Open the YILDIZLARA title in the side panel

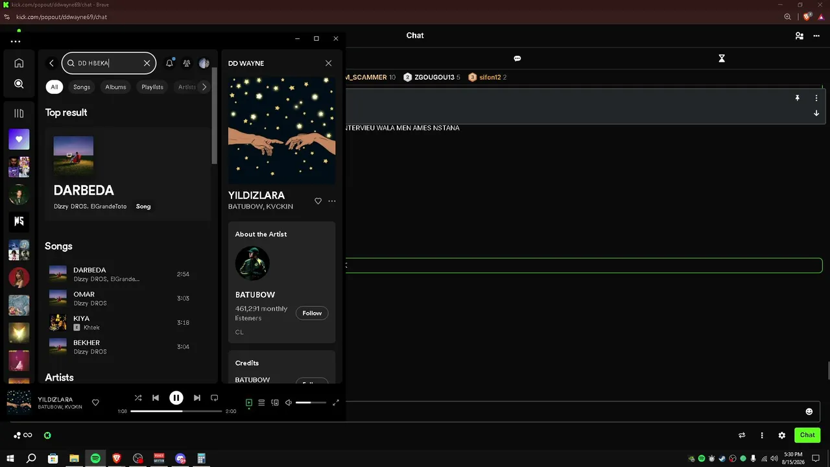(x=256, y=195)
